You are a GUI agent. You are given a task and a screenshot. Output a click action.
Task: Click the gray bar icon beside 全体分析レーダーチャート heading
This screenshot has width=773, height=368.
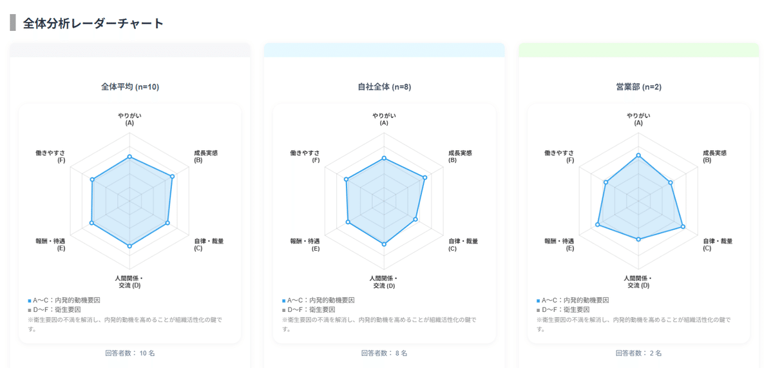[13, 23]
